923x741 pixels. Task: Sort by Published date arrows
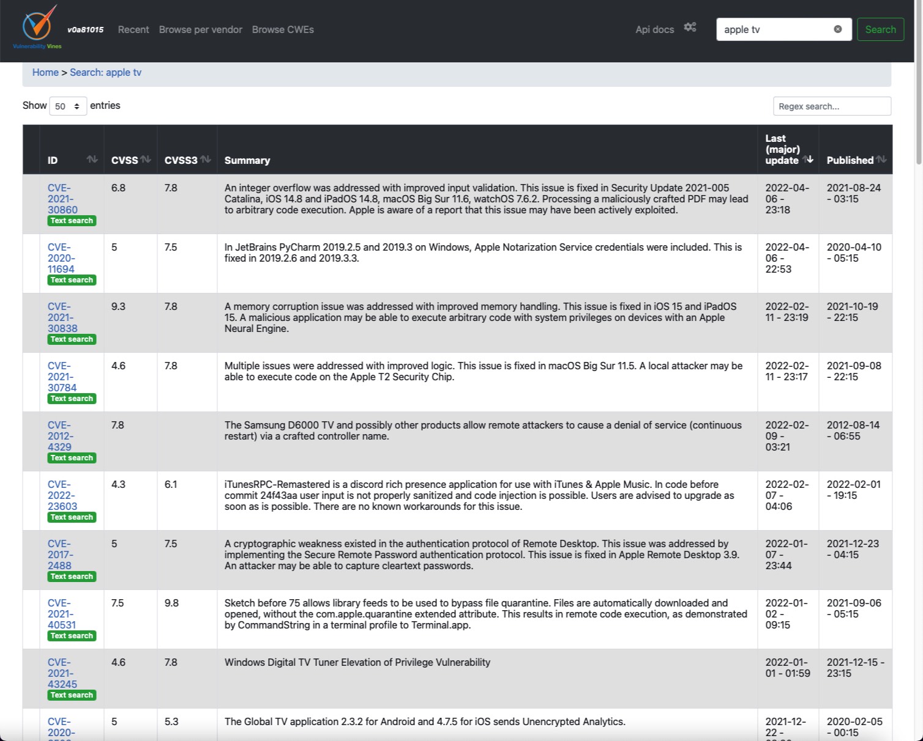pyautogui.click(x=881, y=160)
